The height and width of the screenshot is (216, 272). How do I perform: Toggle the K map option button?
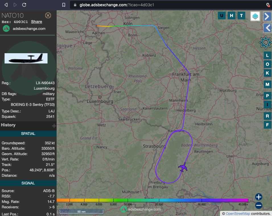click(x=267, y=73)
